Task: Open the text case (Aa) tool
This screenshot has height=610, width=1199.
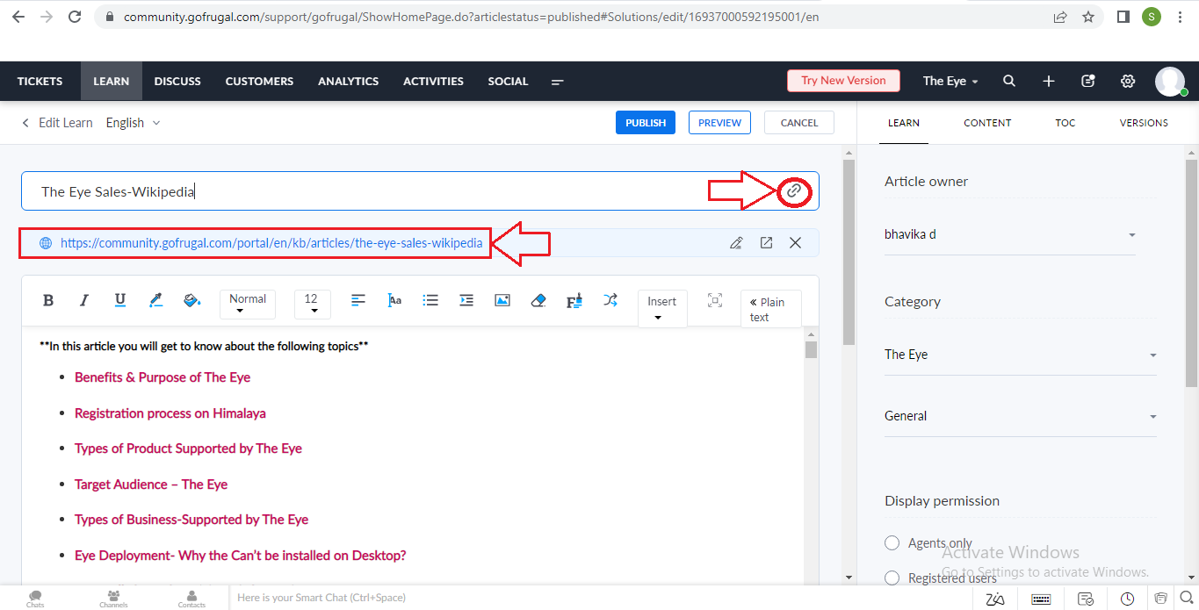Action: 394,300
